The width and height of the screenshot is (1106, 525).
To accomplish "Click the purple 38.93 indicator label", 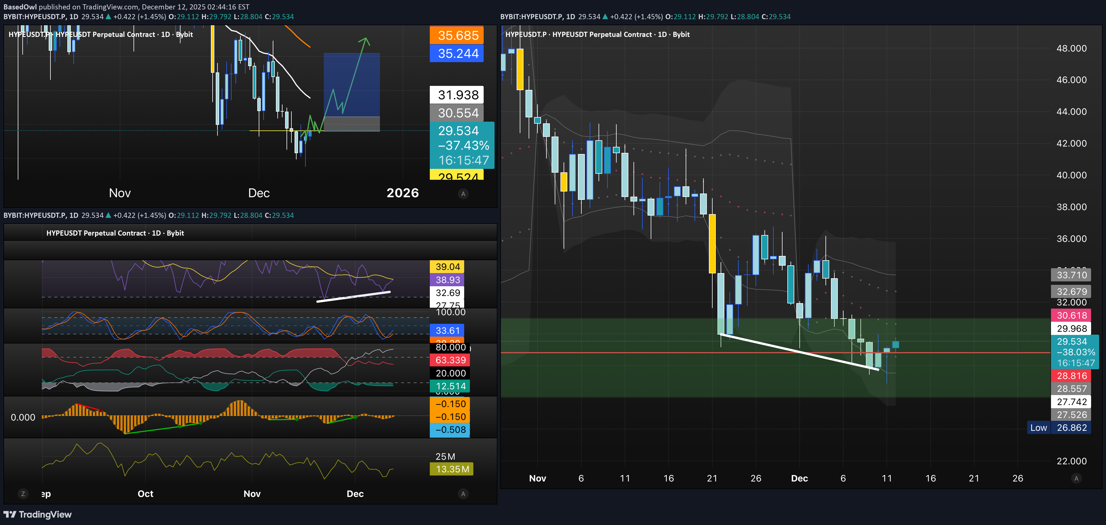I will coord(447,280).
